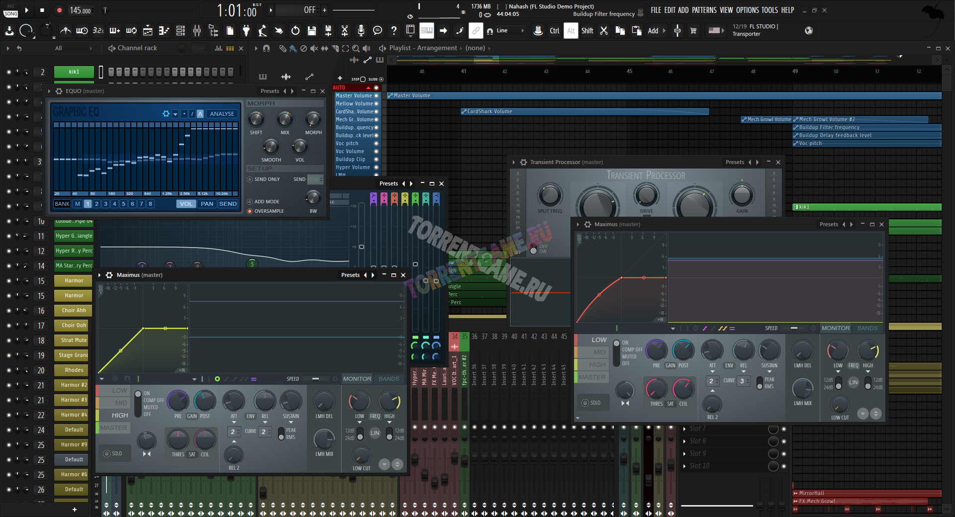Expand the Add dropdown in toolbar

click(657, 31)
